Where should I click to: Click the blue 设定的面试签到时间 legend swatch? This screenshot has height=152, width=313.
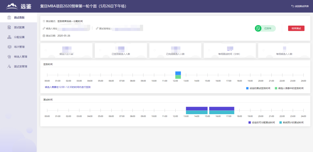coord(247,88)
